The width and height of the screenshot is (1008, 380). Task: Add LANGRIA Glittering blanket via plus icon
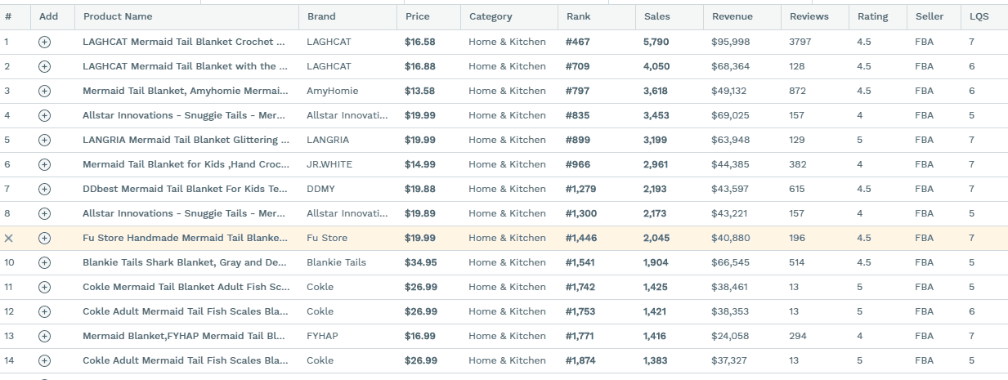coord(45,140)
